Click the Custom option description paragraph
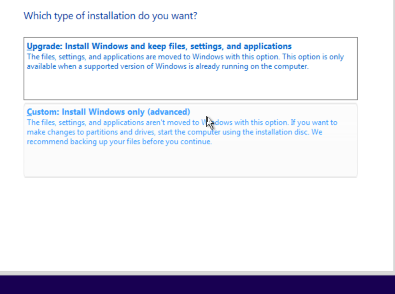Image resolution: width=395 pixels, height=294 pixels. 182,132
